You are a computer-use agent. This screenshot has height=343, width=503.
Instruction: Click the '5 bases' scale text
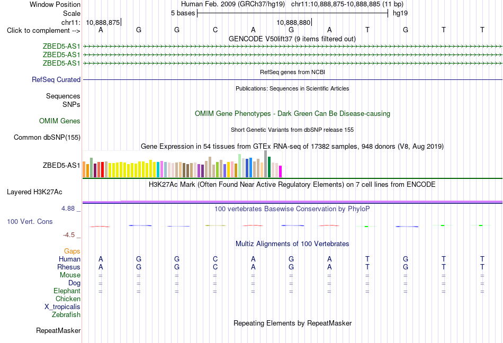point(183,13)
